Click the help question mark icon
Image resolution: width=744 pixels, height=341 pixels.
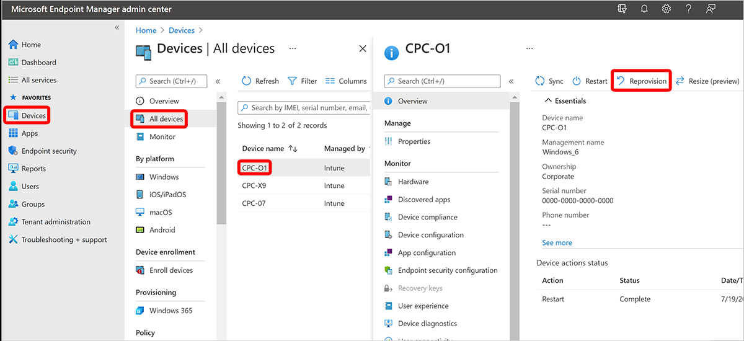point(689,9)
